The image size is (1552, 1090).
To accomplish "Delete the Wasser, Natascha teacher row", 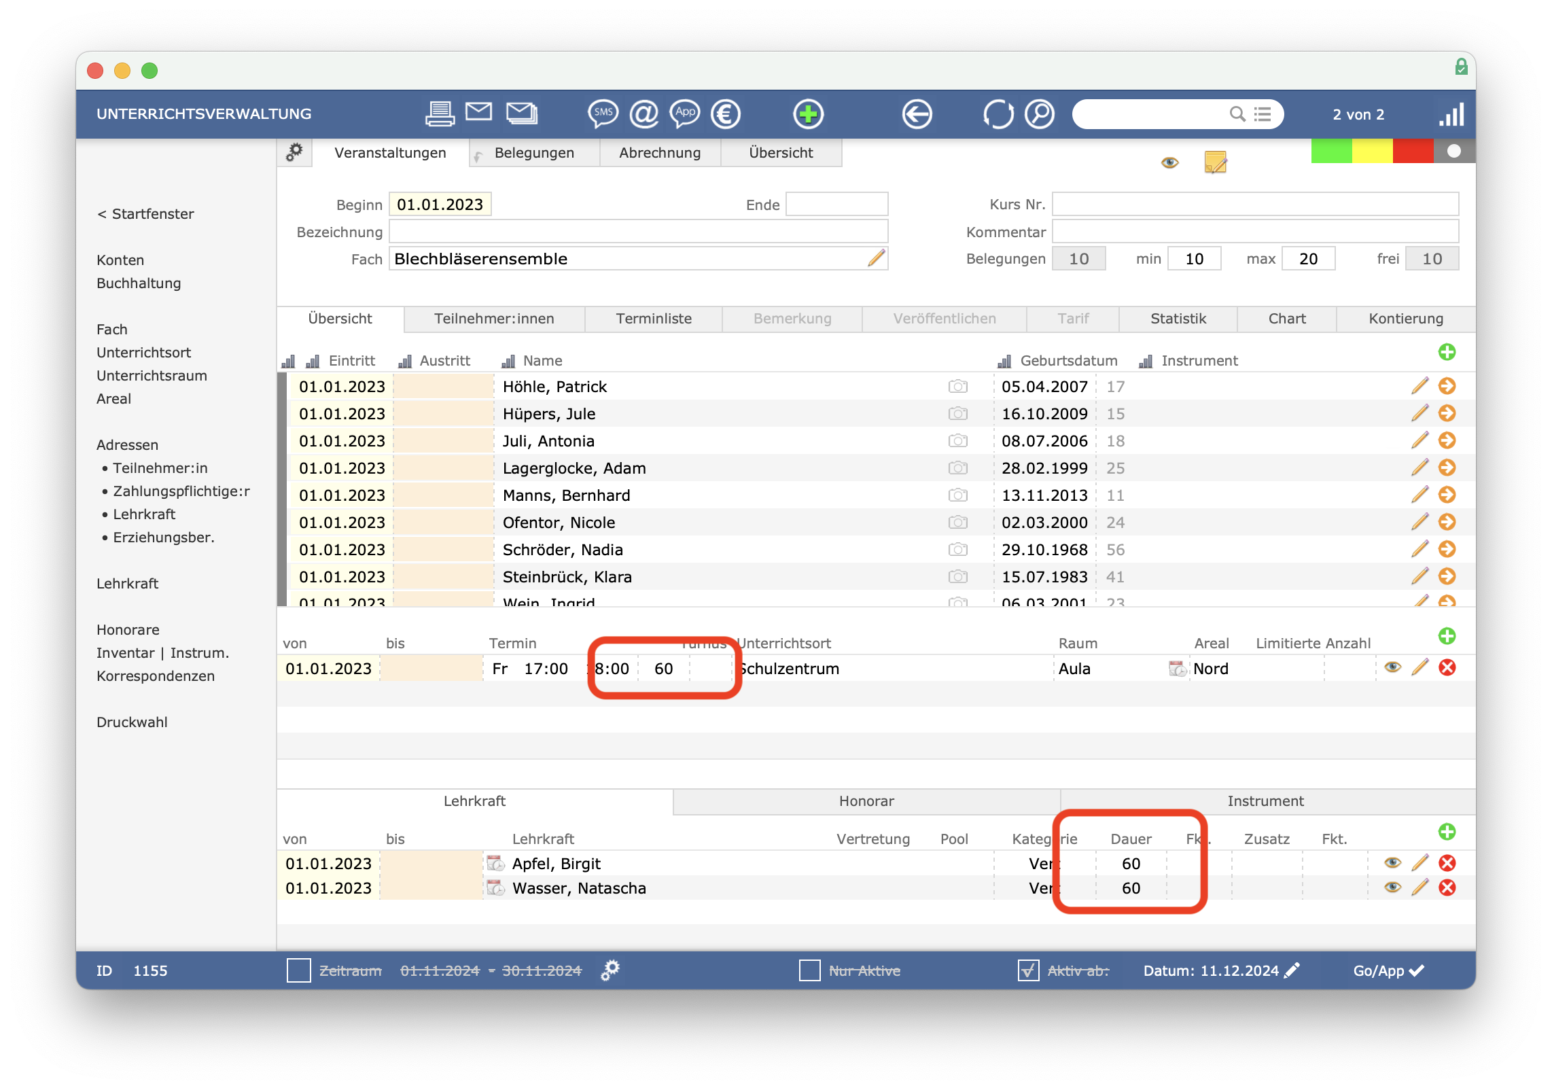I will coord(1447,887).
